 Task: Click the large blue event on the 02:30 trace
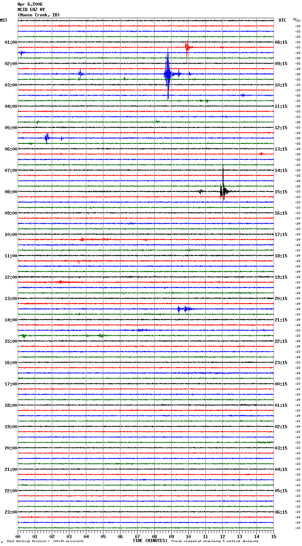pos(168,74)
